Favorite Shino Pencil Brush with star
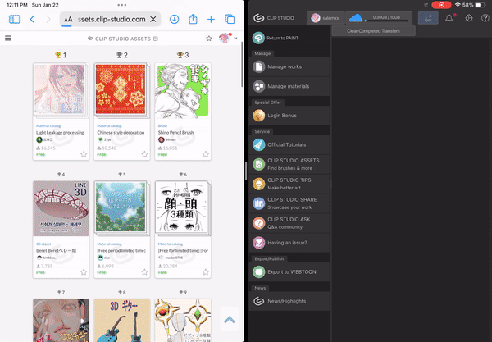The image size is (492, 342). 206,154
